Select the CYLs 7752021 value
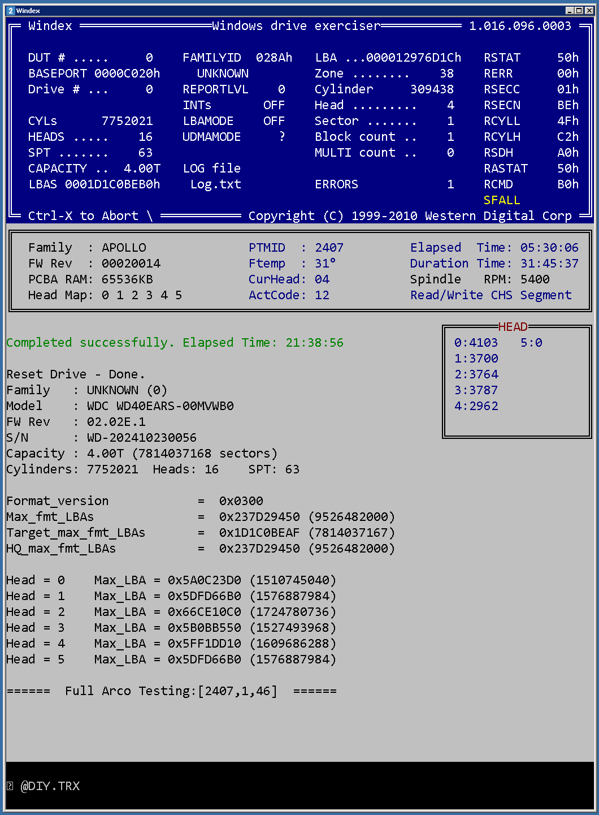The height and width of the screenshot is (815, 599). tap(127, 121)
